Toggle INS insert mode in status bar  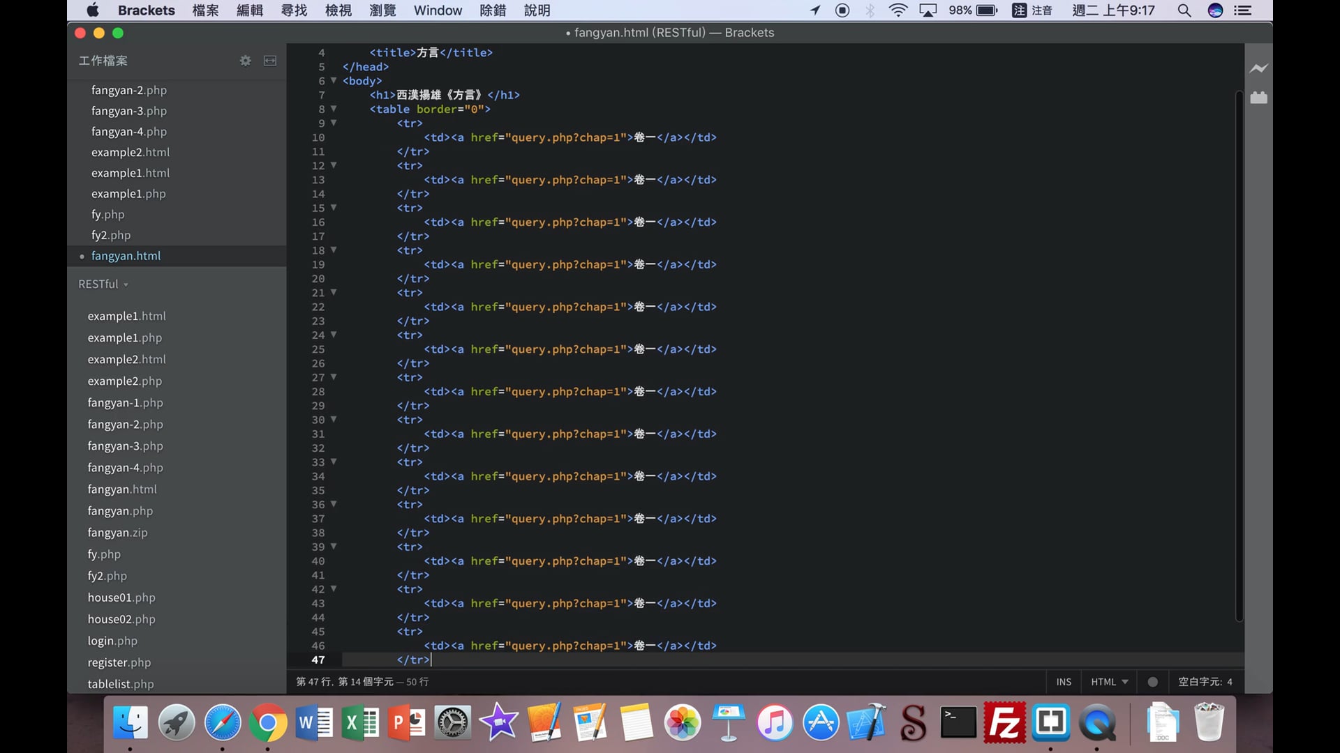1064,682
